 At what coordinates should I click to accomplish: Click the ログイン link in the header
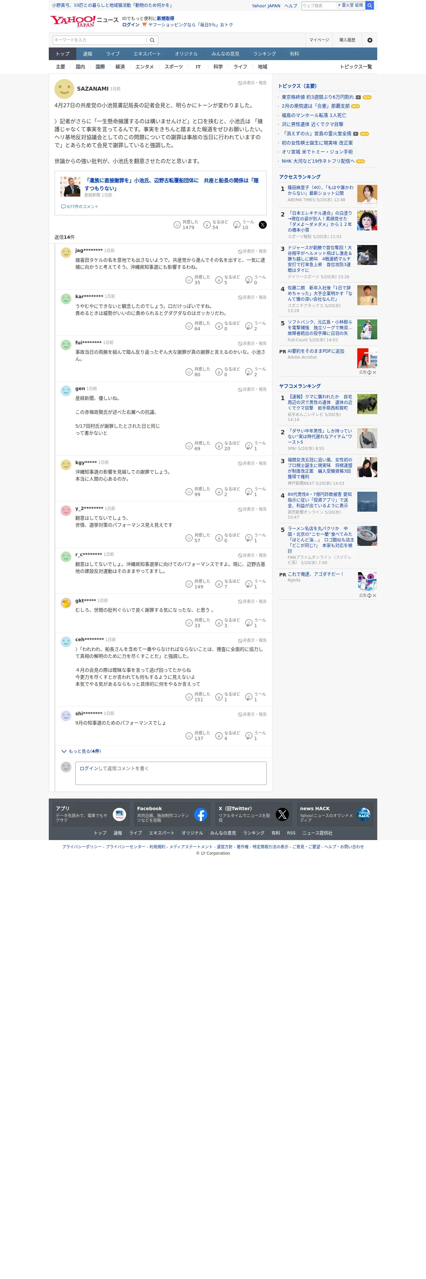(131, 25)
